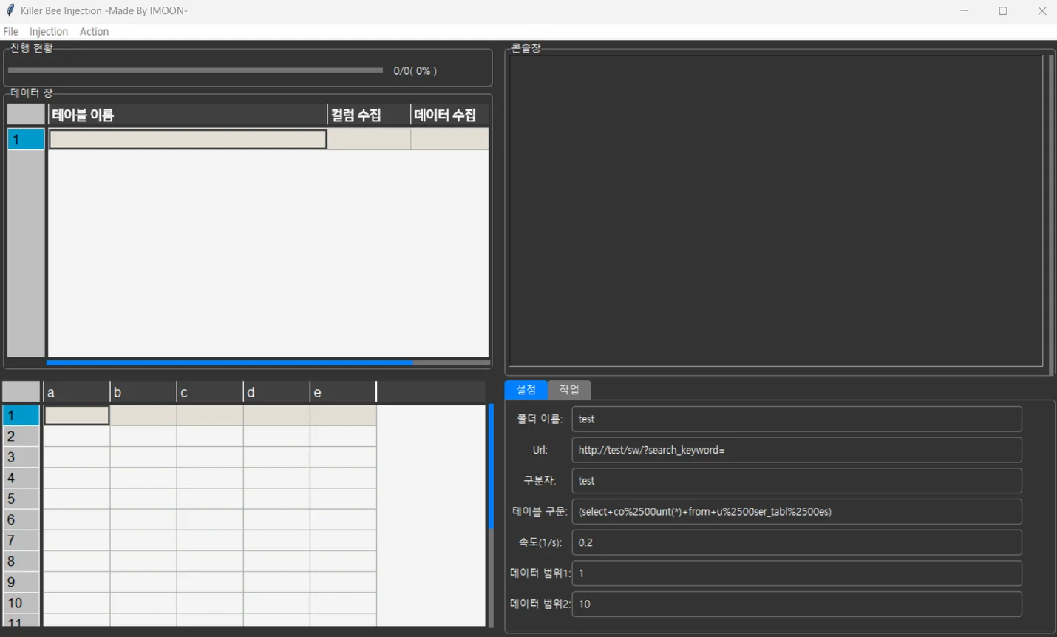
Task: Click the 속도(1/s) input field
Action: tap(797, 542)
